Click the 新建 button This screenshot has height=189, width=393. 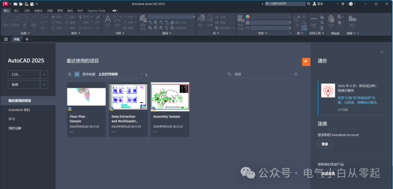tap(24, 85)
